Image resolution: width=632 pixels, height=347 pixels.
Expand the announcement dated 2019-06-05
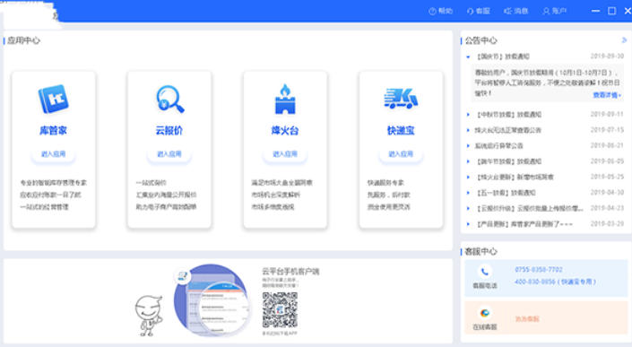[x=468, y=161]
